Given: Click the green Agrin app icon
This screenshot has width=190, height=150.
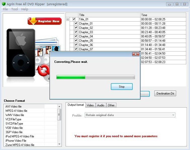Looking at the screenshot, I should (x=4, y=4).
